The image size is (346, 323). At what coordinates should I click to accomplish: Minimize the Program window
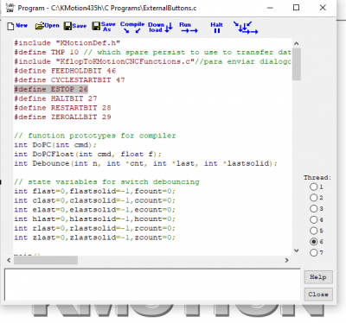tap(270, 8)
